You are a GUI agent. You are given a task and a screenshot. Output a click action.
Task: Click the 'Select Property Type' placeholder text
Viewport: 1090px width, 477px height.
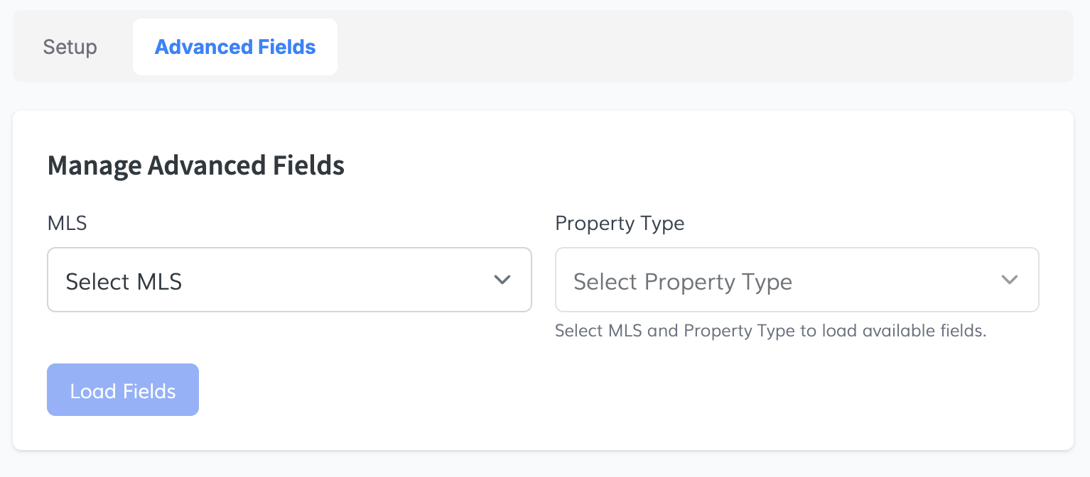pyautogui.click(x=682, y=282)
